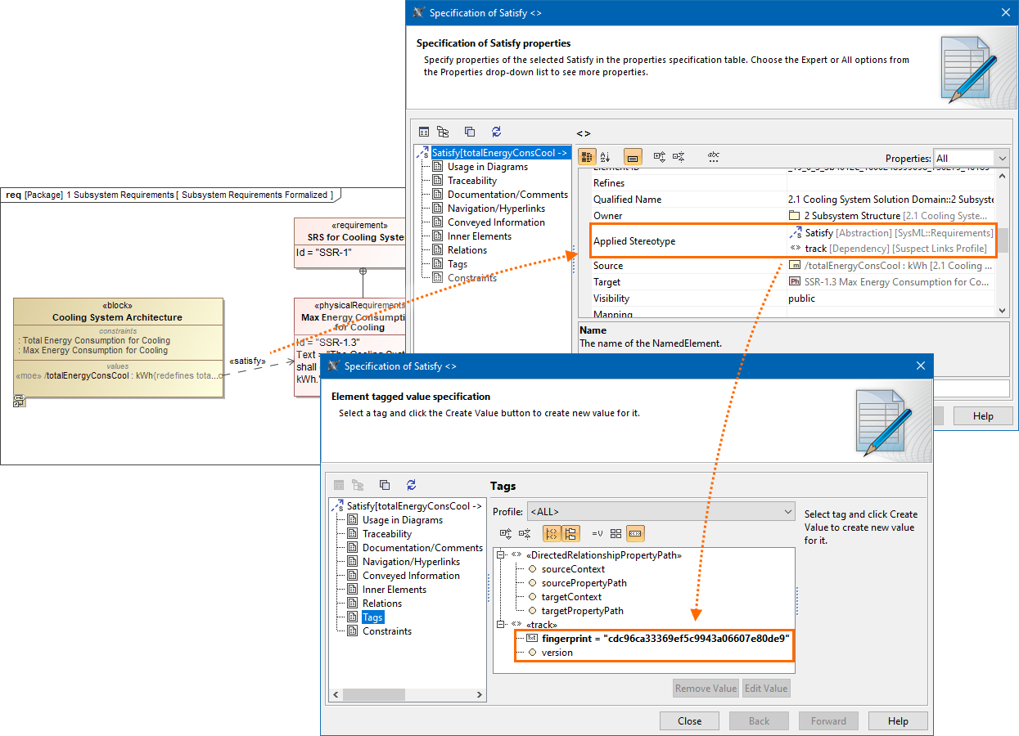Screen dimensions: 1019x736
Task: Select Traceability in the upper dialog tree
Action: (471, 181)
